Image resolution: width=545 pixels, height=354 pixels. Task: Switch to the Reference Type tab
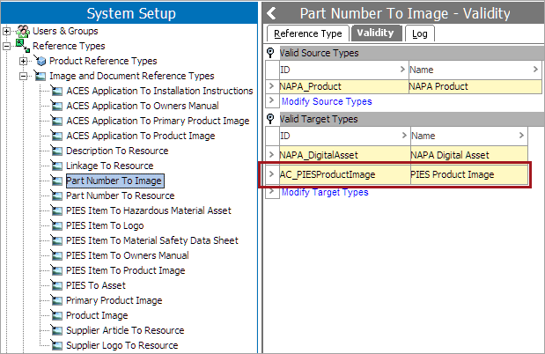308,33
